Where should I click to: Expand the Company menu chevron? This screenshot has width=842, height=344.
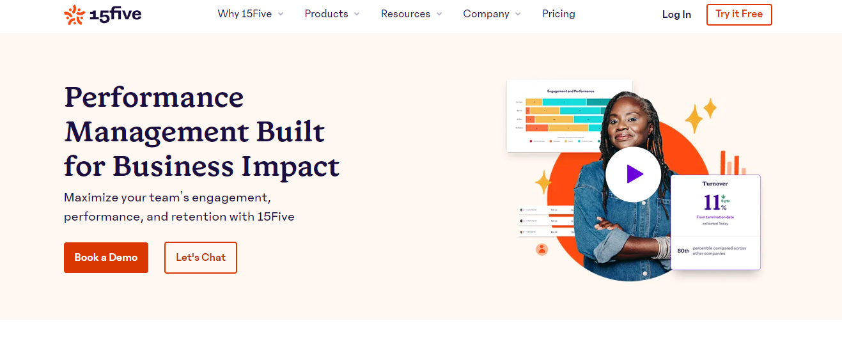[x=518, y=14]
